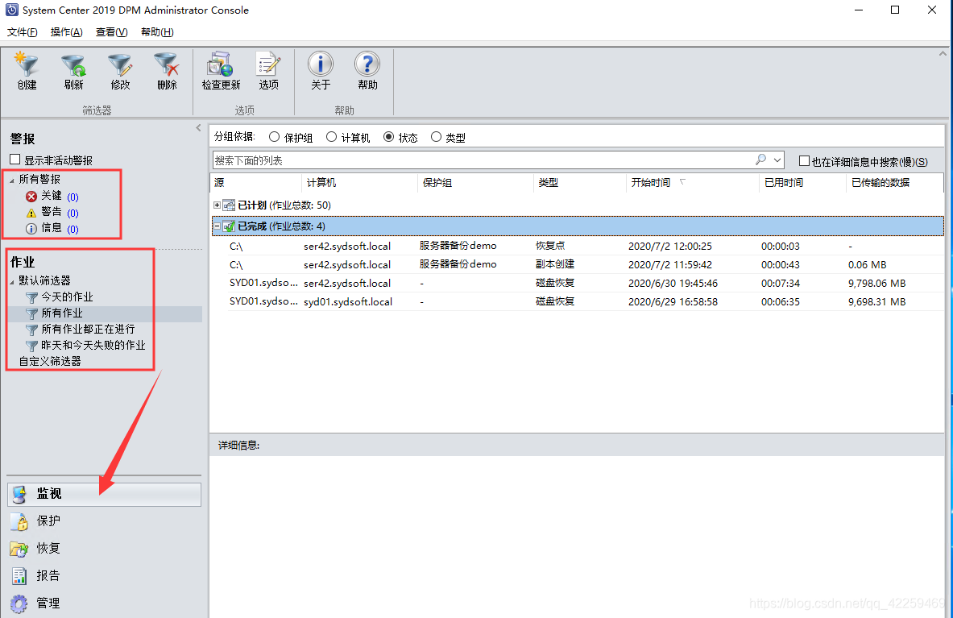Group by 保护组 radio button
953x618 pixels.
pyautogui.click(x=274, y=137)
